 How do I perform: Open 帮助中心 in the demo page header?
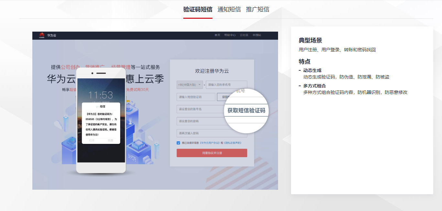click(x=230, y=35)
